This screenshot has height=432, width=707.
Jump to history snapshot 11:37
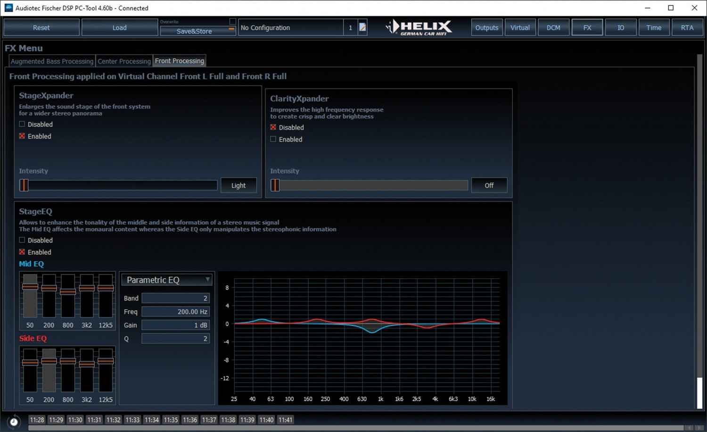tap(209, 420)
